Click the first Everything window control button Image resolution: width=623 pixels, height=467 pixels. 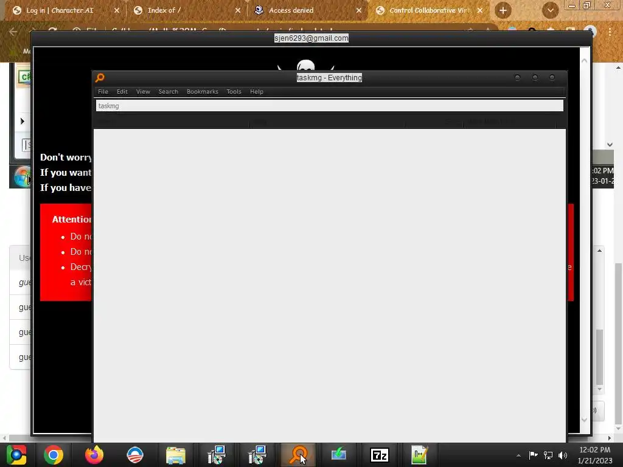pos(517,77)
